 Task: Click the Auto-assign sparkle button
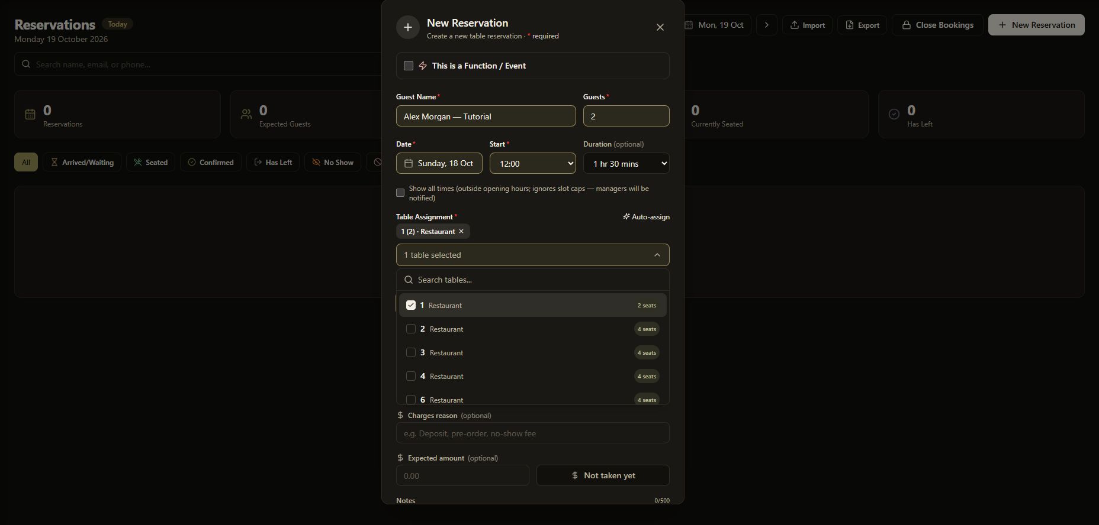pyautogui.click(x=646, y=217)
